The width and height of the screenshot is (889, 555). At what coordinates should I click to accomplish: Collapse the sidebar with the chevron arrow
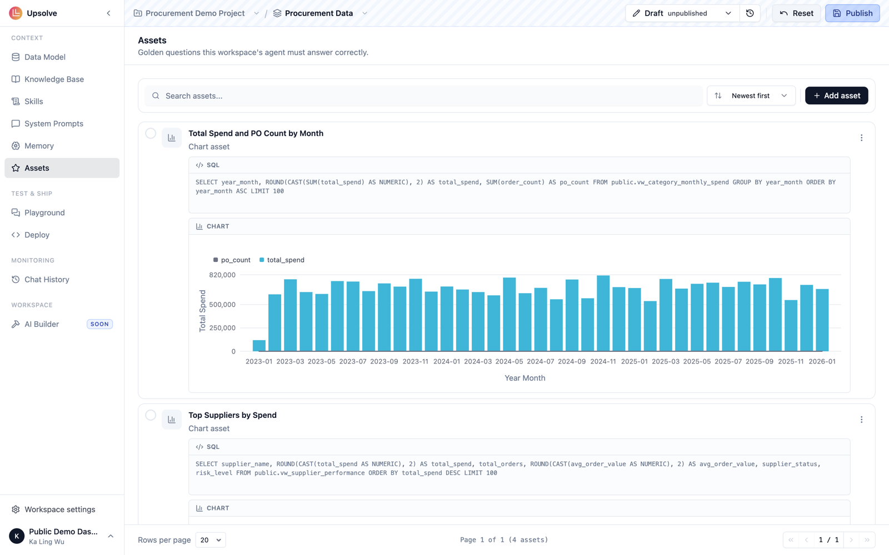[108, 13]
